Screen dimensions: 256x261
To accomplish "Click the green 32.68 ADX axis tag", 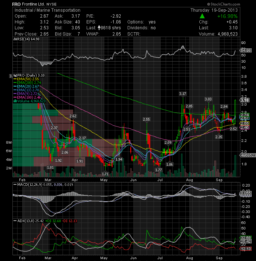I will click(x=246, y=238).
